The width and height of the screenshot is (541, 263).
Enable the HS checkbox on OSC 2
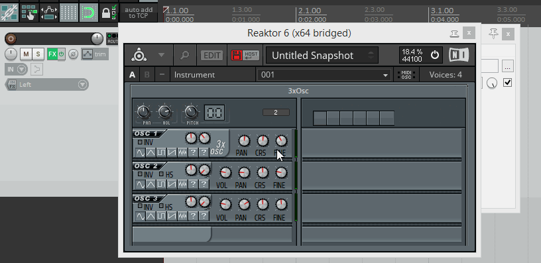click(161, 174)
